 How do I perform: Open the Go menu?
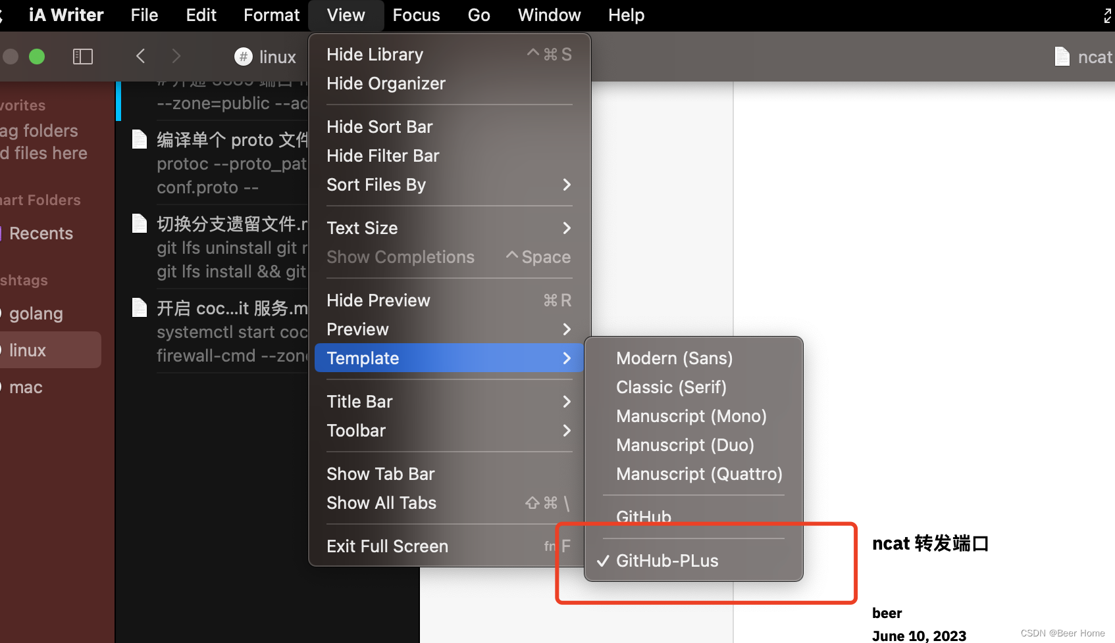pos(479,15)
